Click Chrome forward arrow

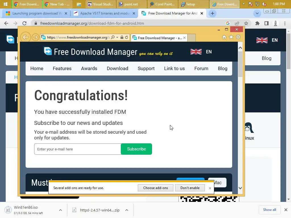coord(15,23)
